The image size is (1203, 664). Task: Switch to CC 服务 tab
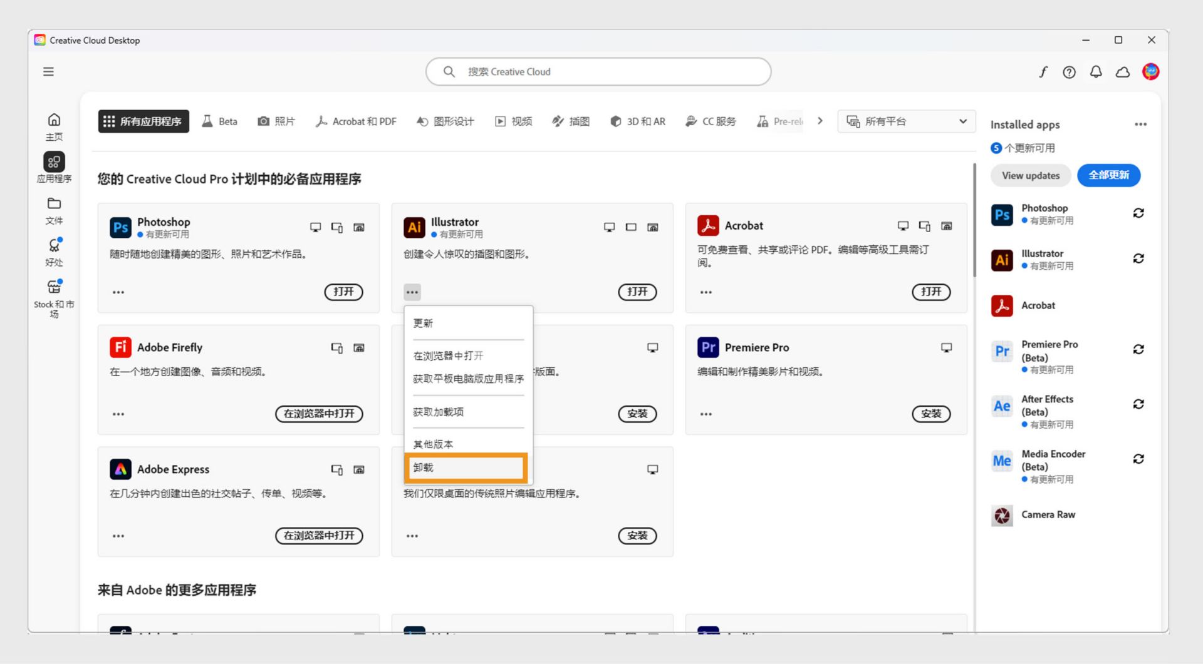coord(711,121)
